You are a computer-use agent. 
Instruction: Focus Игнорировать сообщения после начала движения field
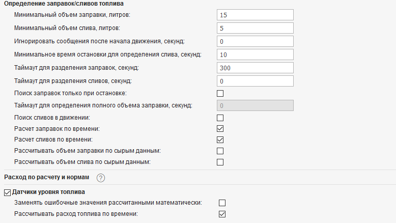(255, 41)
